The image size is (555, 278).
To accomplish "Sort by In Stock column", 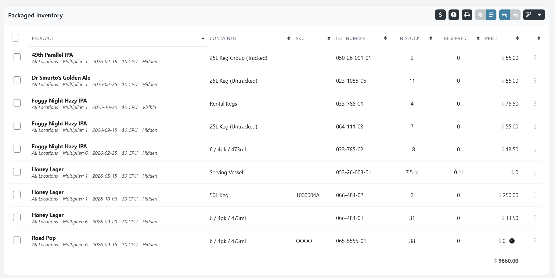I will [412, 38].
